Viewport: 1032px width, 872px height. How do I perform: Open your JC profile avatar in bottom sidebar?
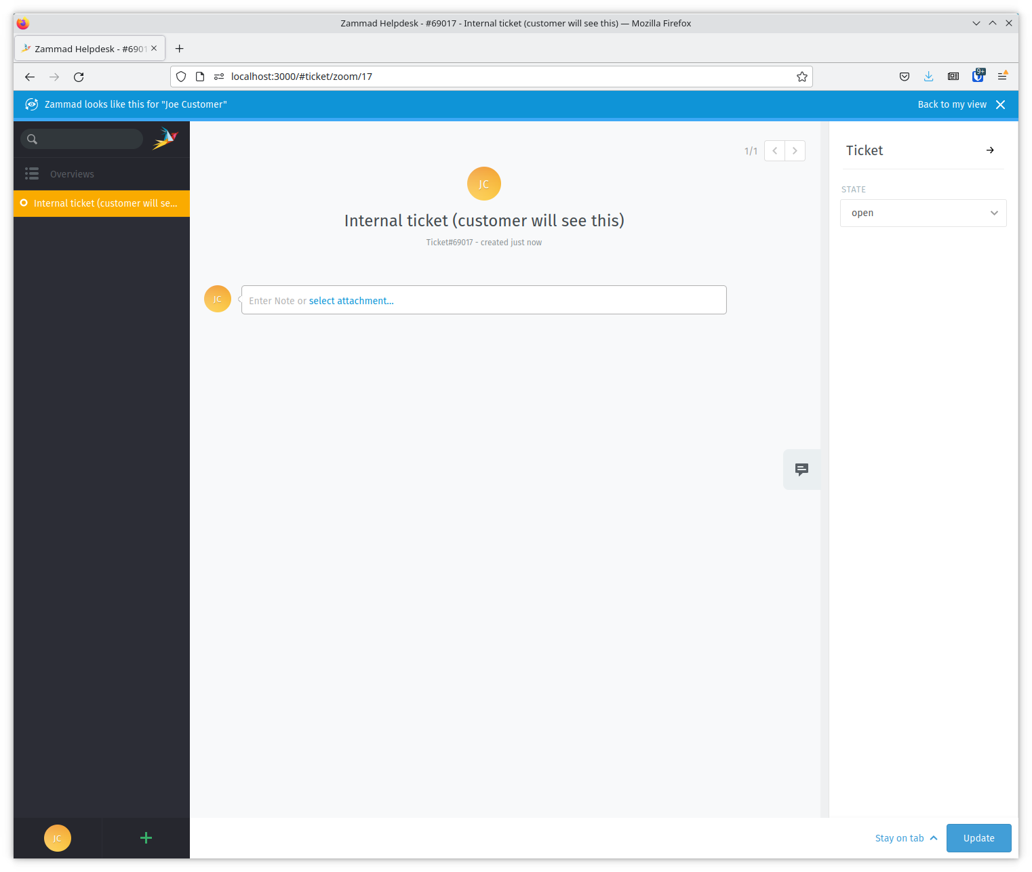point(58,838)
